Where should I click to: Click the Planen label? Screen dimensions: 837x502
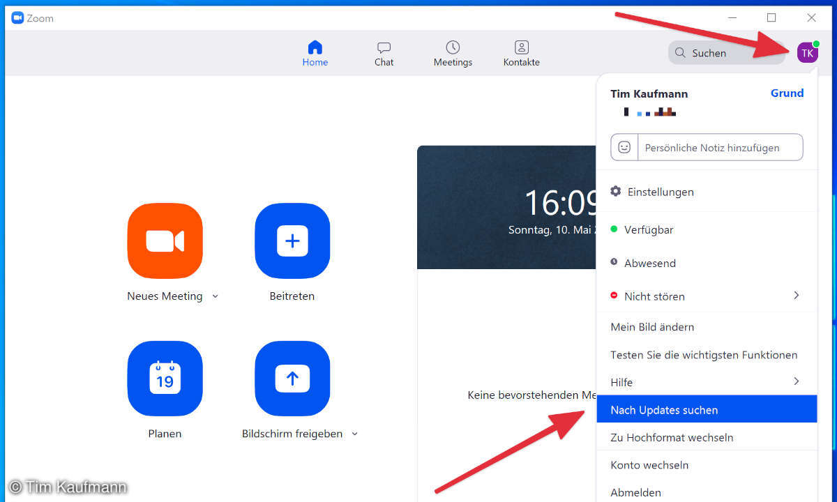[165, 434]
